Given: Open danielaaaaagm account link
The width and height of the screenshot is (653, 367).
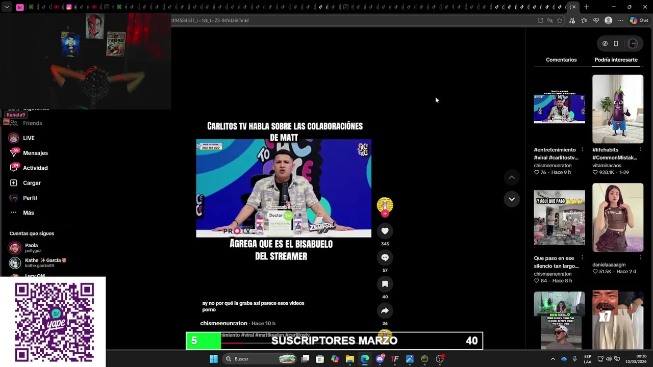Looking at the screenshot, I should (609, 265).
